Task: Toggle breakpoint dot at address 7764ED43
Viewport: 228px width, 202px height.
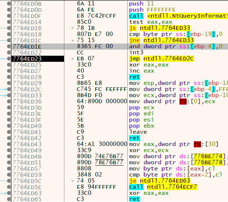Action: (x=9, y=144)
